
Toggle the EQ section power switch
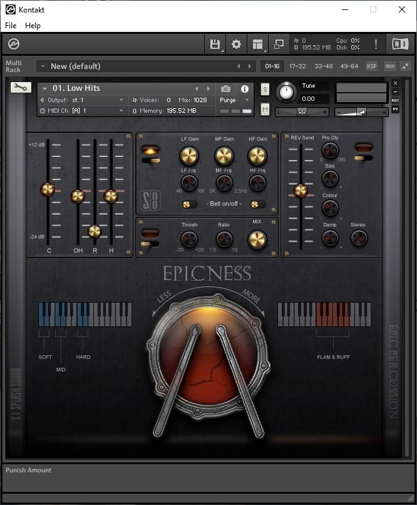point(150,160)
